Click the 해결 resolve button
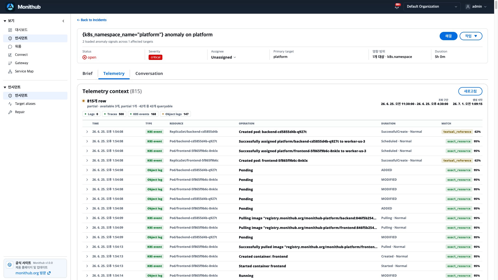This screenshot has width=498, height=280. (x=448, y=36)
